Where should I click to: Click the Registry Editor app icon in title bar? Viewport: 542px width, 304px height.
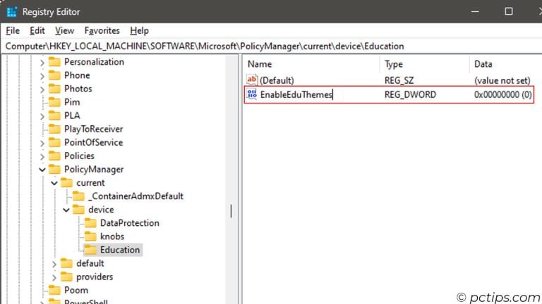pos(12,12)
